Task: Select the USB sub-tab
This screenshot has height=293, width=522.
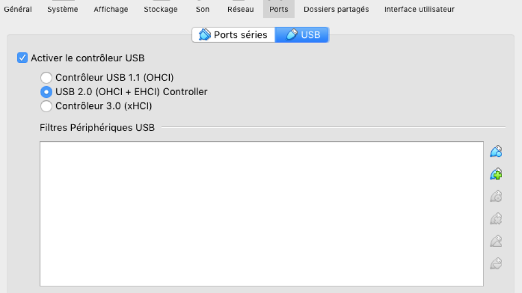Action: [302, 35]
